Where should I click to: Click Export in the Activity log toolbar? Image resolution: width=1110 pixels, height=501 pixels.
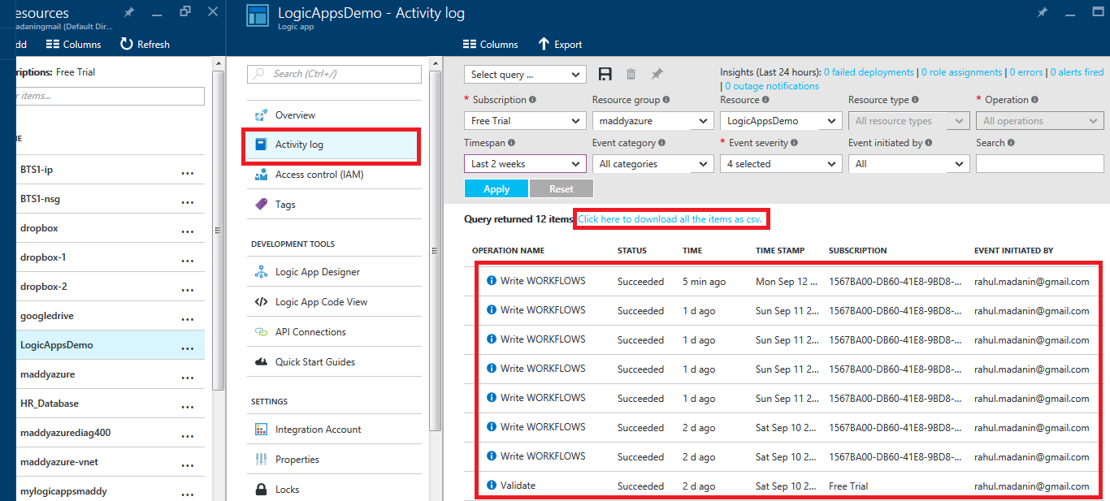[x=560, y=45]
